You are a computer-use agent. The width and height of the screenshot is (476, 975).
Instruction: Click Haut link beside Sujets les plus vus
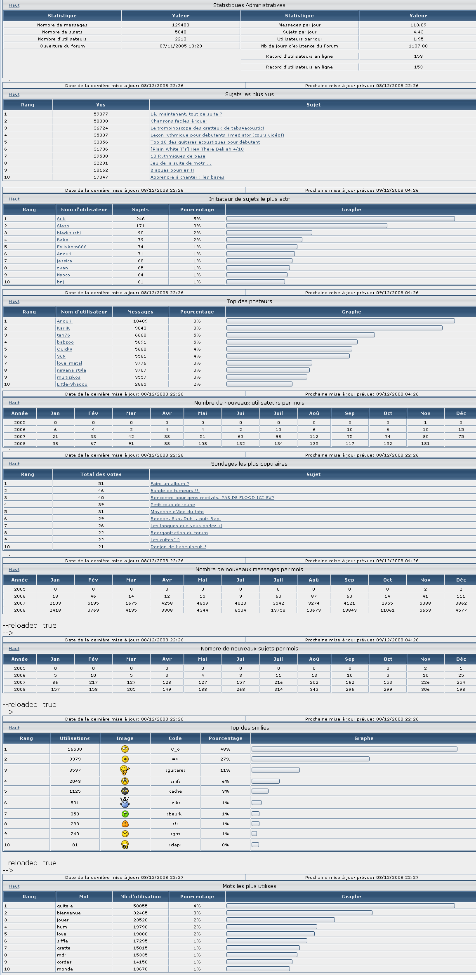click(14, 94)
